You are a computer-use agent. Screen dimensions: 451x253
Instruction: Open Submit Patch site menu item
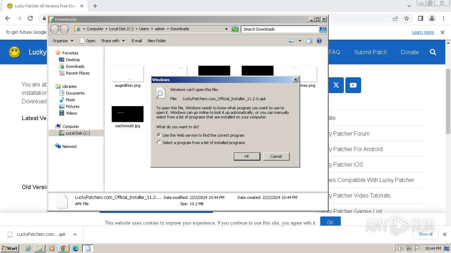[x=370, y=52]
